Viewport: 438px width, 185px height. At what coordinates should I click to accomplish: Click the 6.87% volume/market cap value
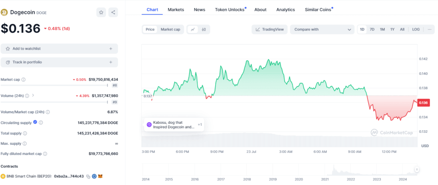[113, 112]
